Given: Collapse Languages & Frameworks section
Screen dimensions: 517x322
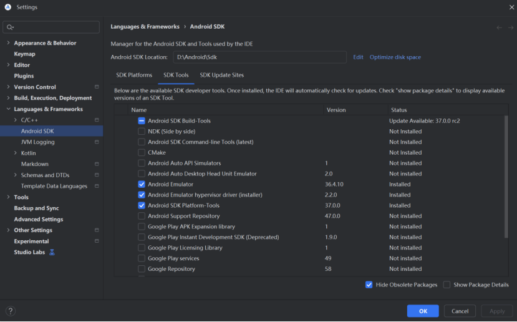Looking at the screenshot, I should 8,109.
